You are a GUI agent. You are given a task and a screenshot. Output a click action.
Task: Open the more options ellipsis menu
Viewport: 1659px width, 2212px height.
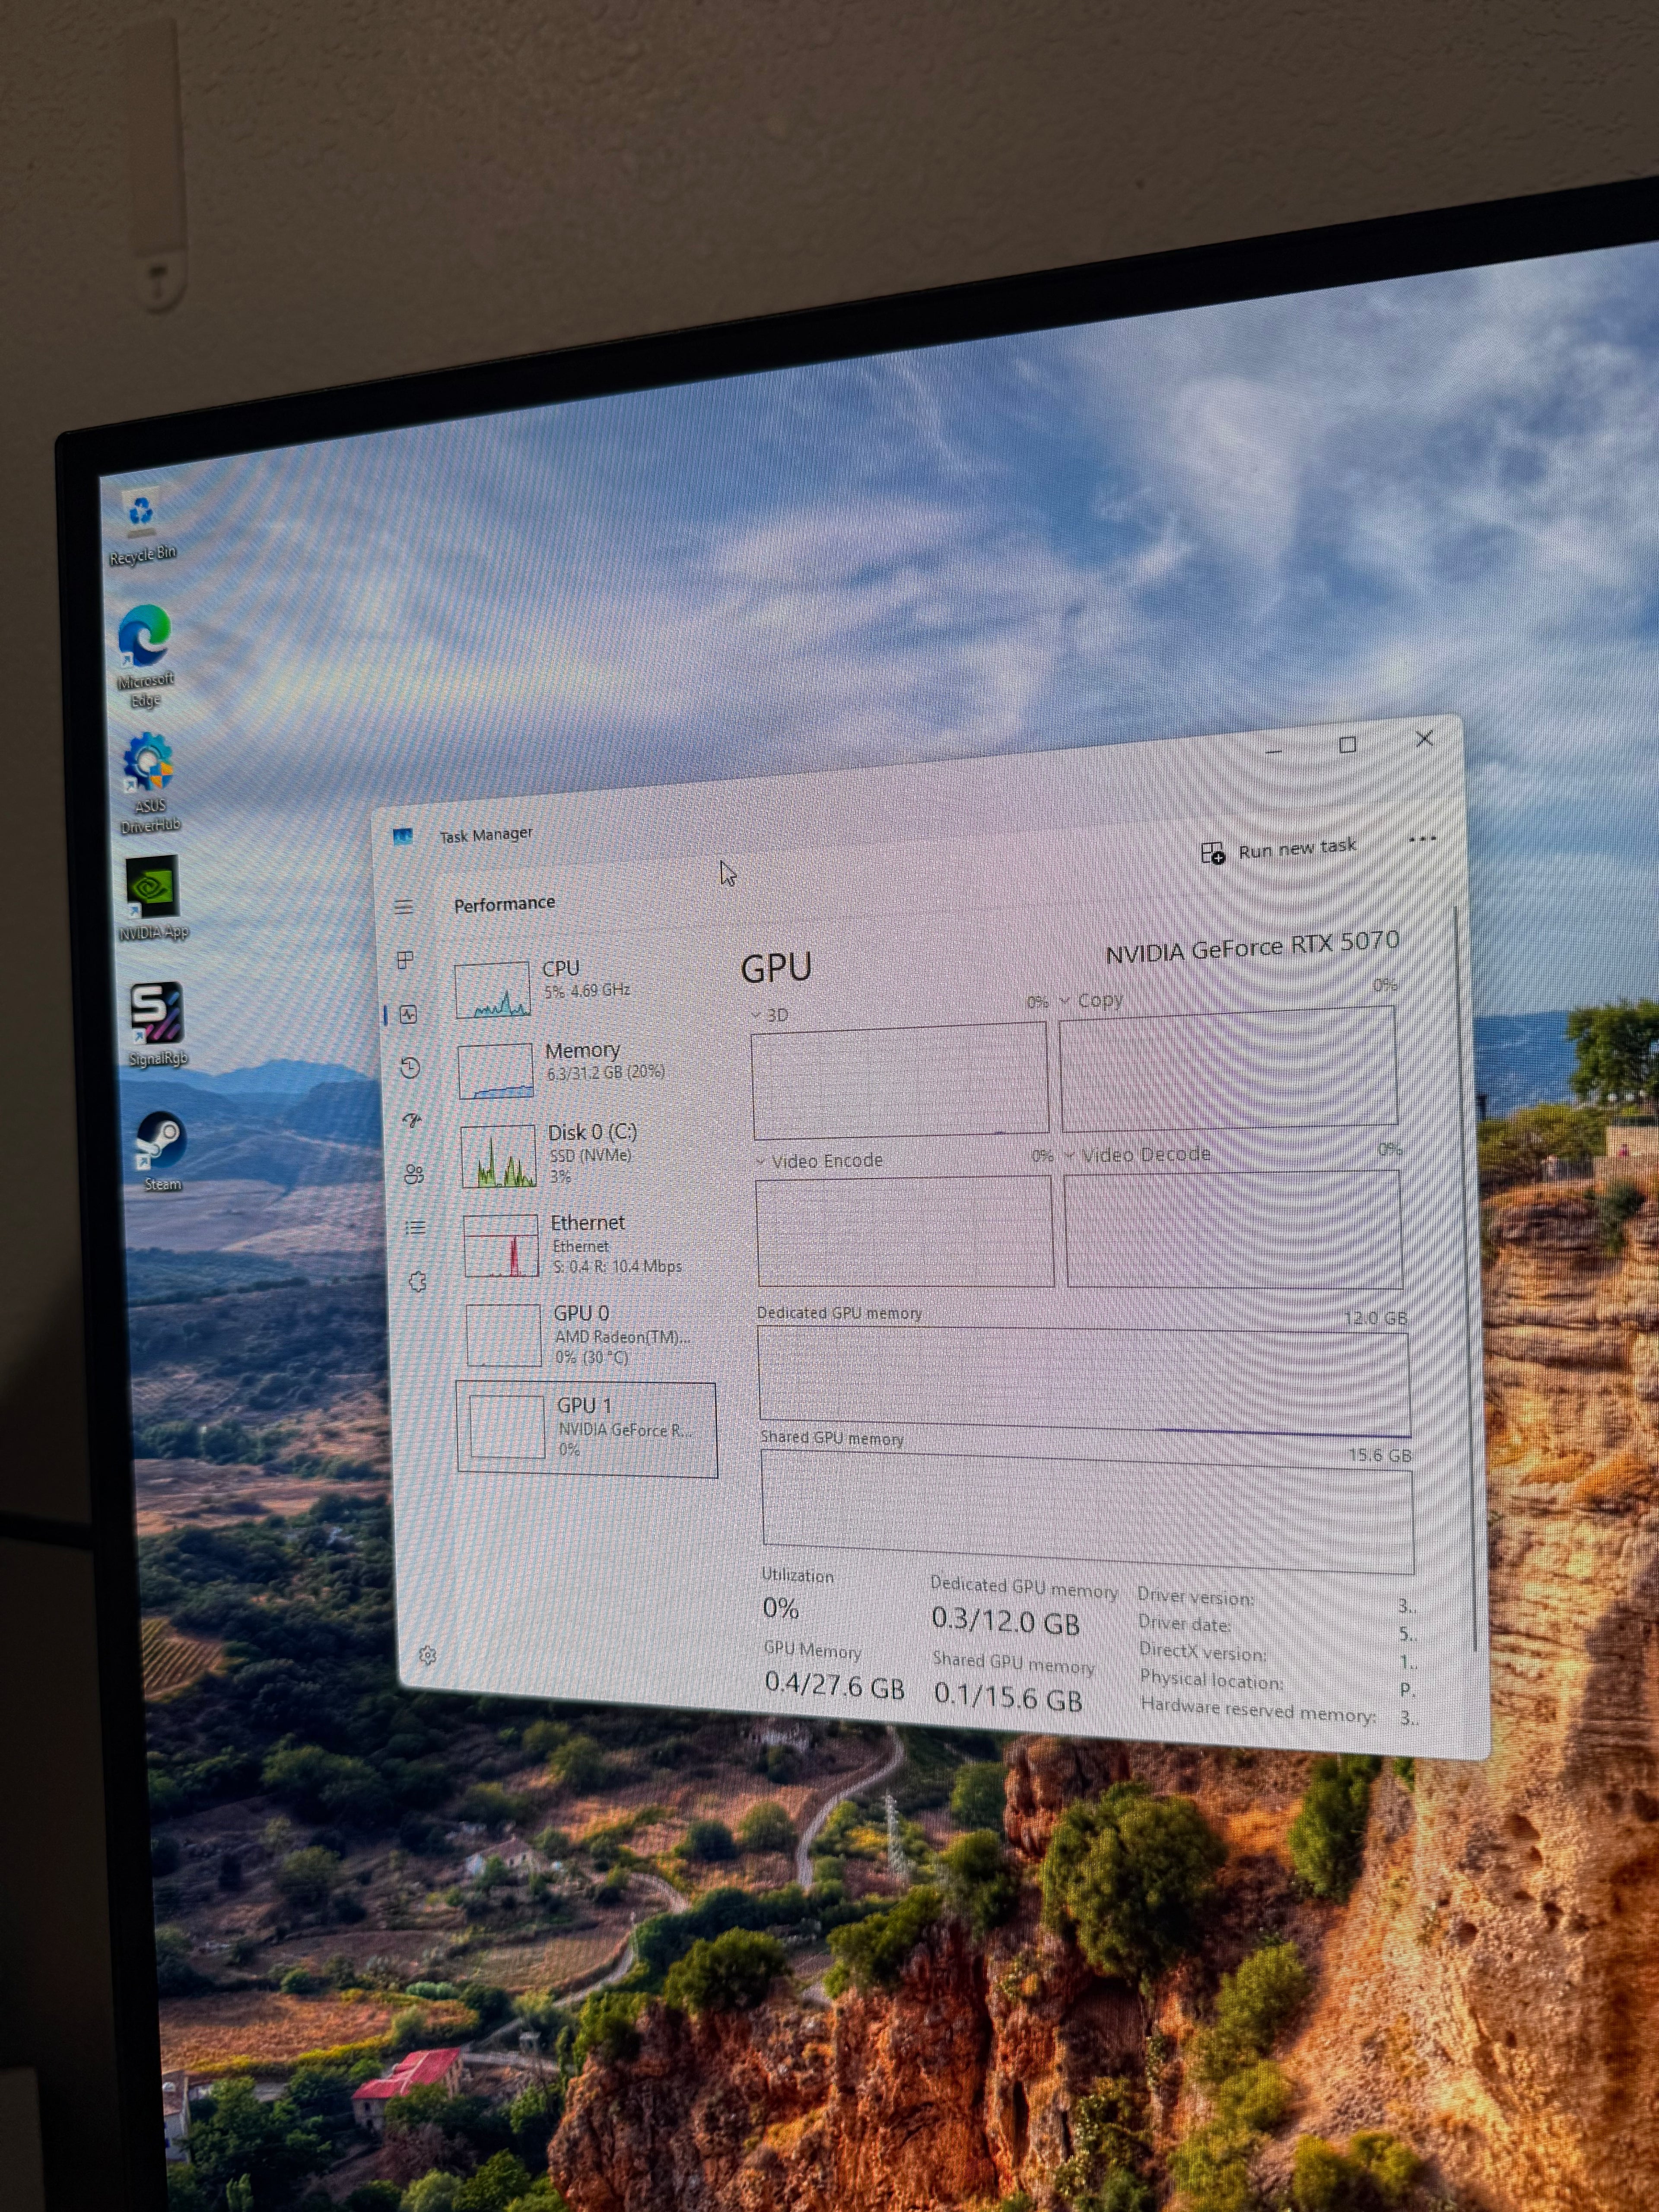pos(1422,839)
